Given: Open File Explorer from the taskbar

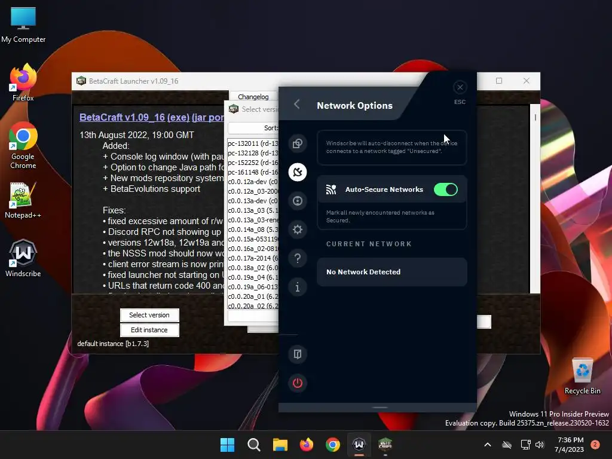Looking at the screenshot, I should 280,445.
